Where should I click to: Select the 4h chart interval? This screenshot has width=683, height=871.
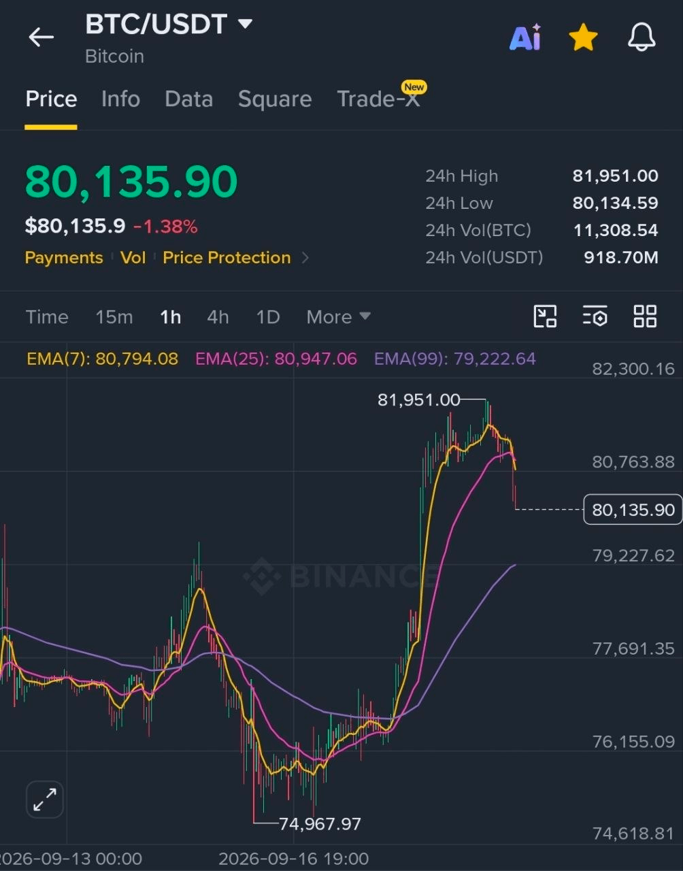pyautogui.click(x=218, y=317)
